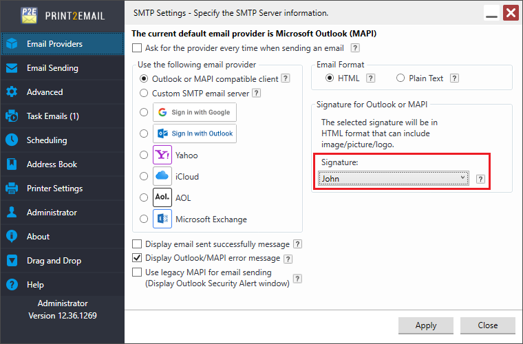Click the Administrator person icon

pyautogui.click(x=12, y=213)
